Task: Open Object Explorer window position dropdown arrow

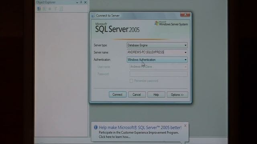Action: click(77, 2)
